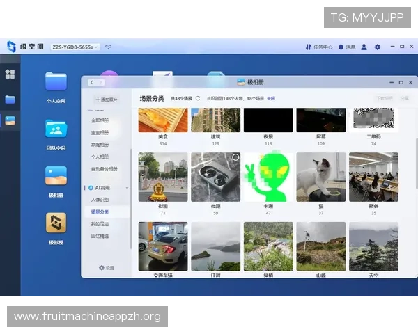The image size is (418, 334).
Task: Open the 绿植 greenery thumbnail
Action: click(x=268, y=246)
